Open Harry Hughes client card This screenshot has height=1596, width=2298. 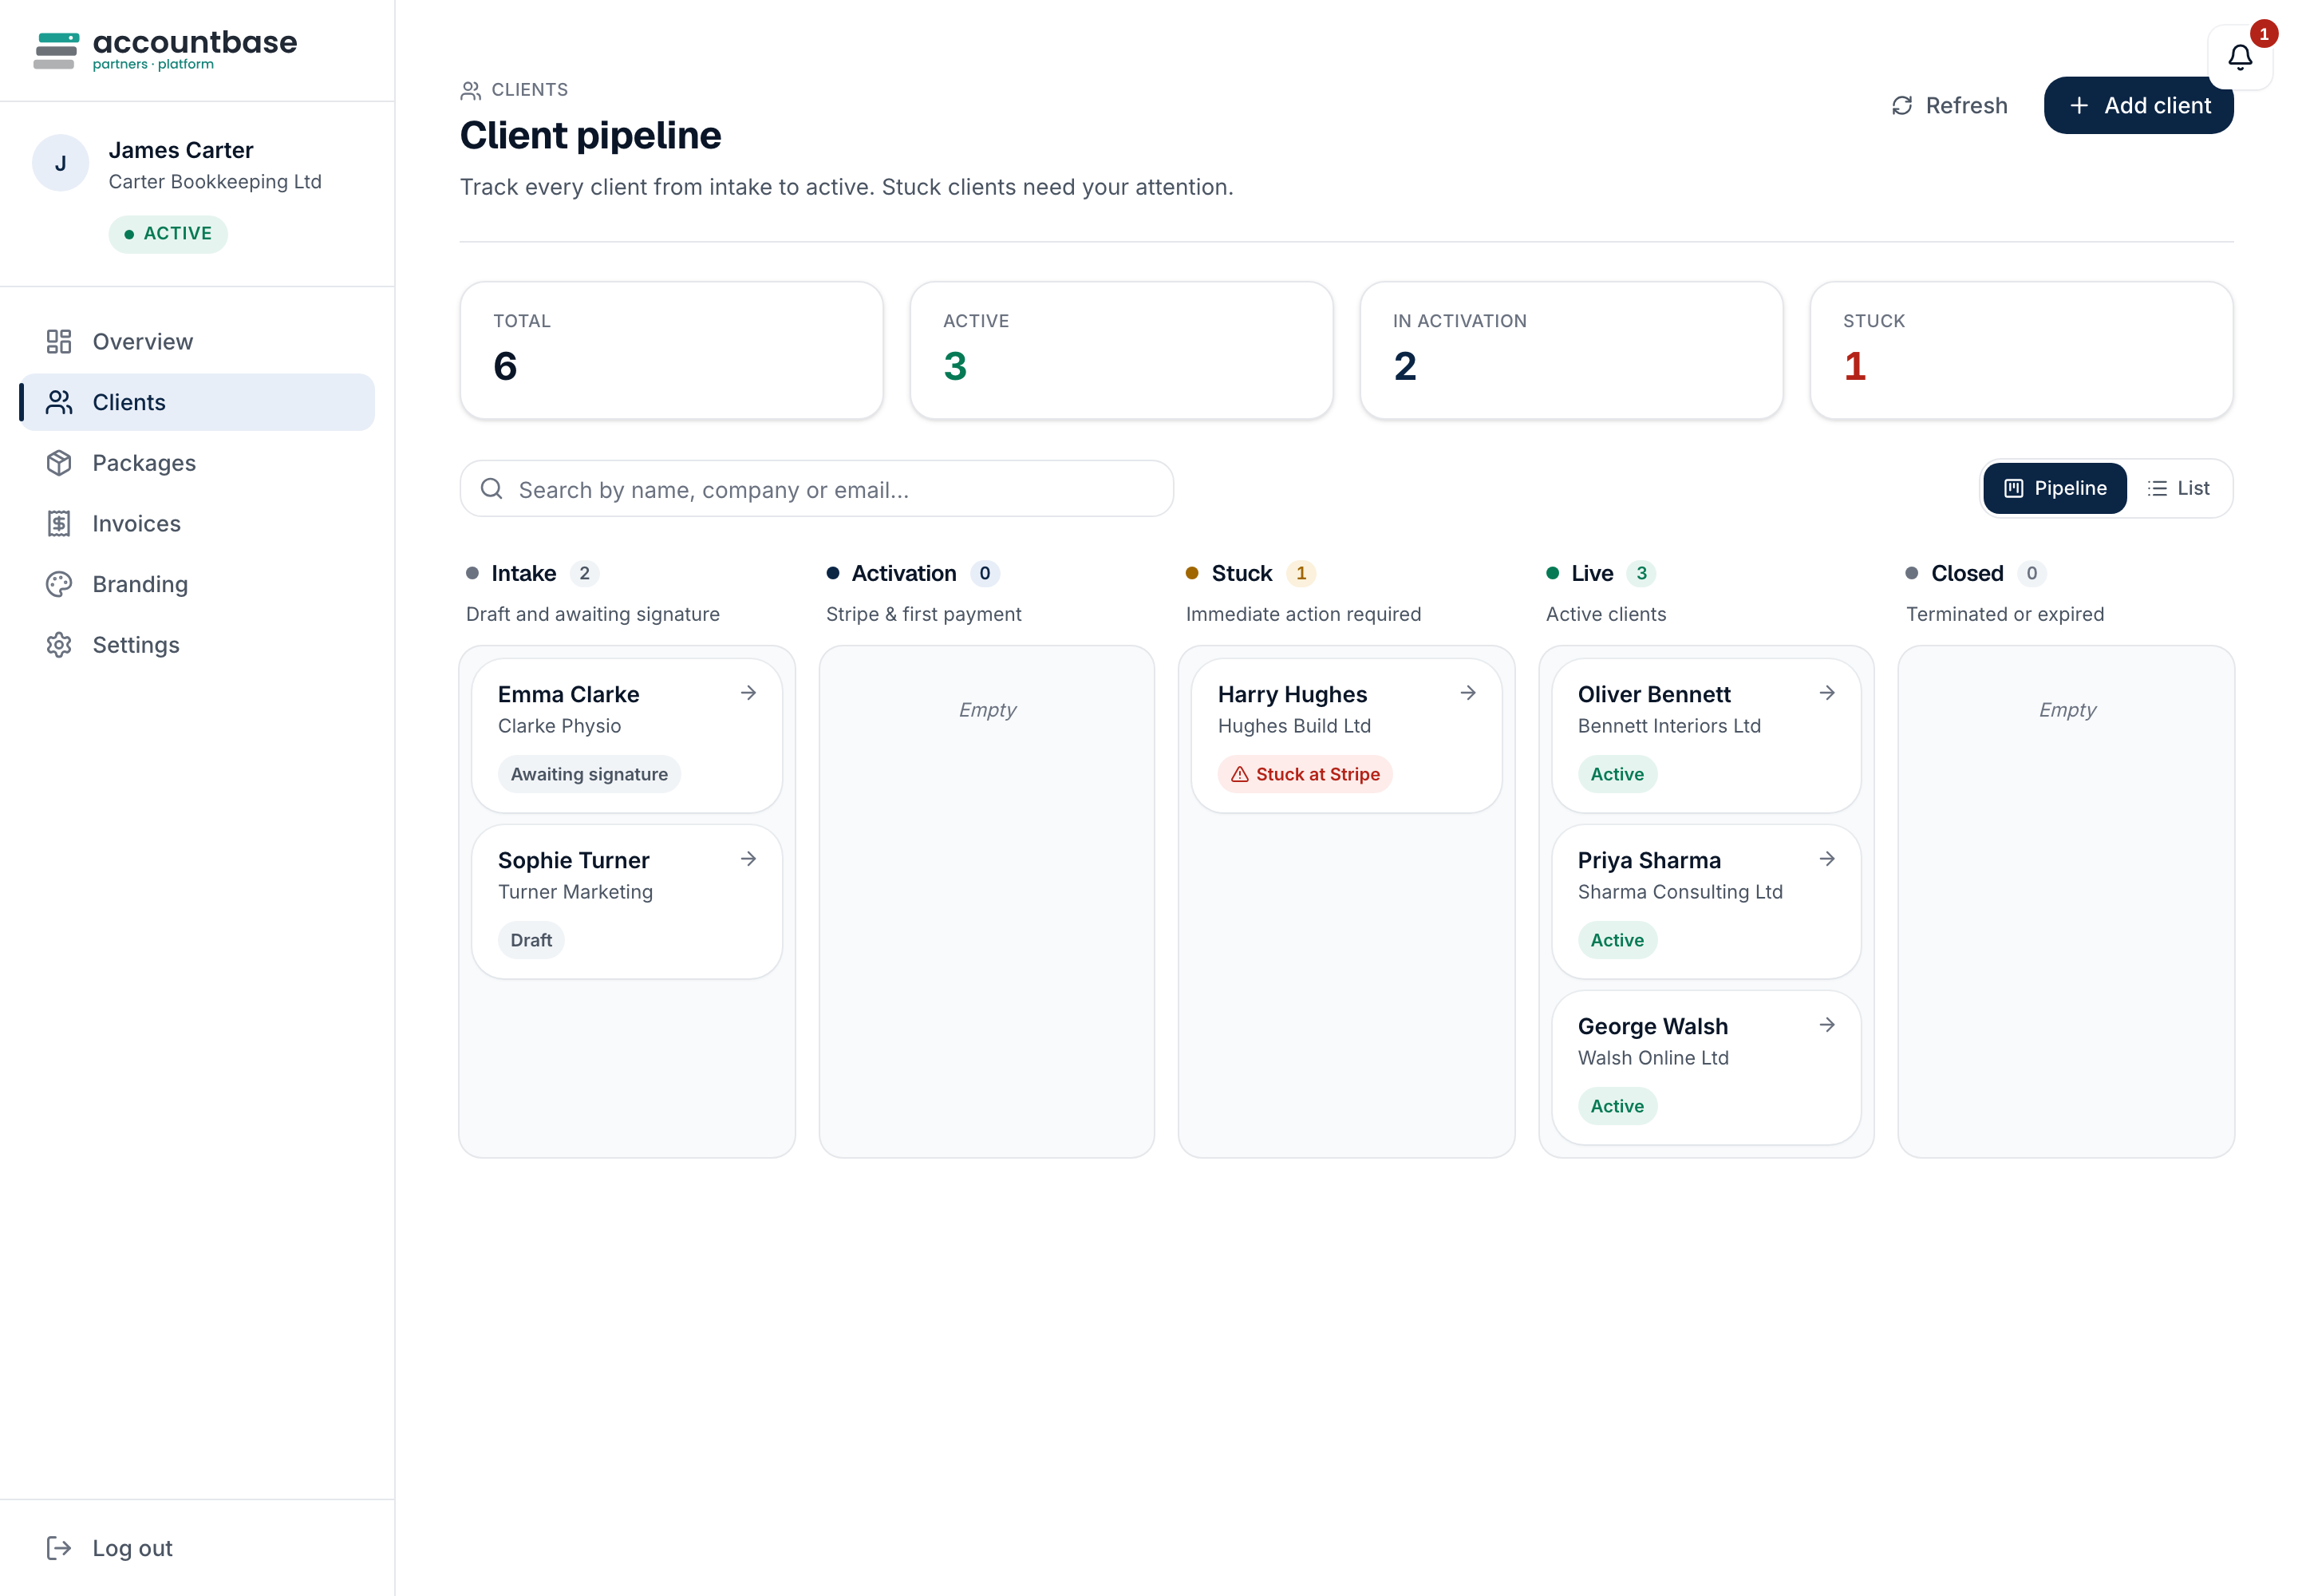1346,735
